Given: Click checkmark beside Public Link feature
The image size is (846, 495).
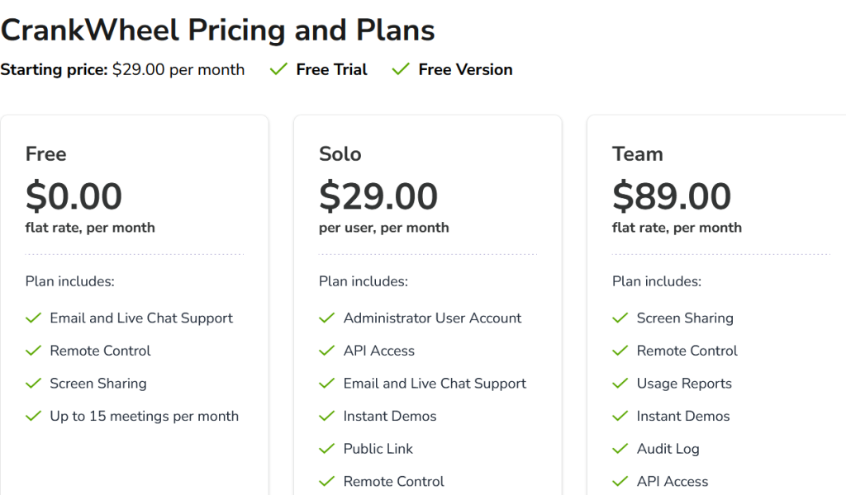Looking at the screenshot, I should [x=327, y=449].
